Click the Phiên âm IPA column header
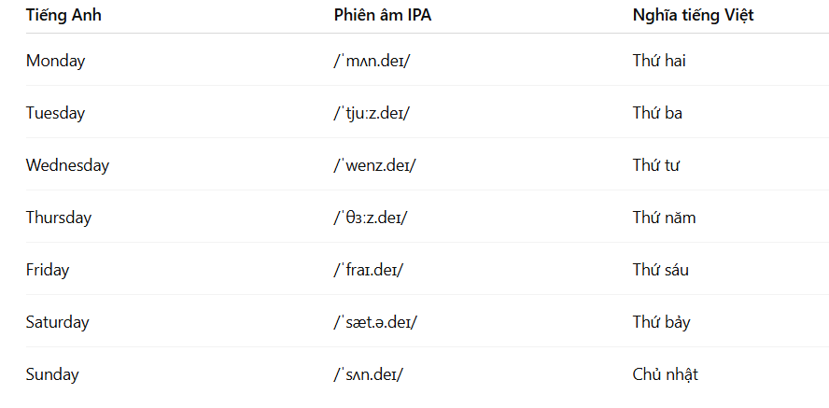Image resolution: width=829 pixels, height=408 pixels. 382,15
